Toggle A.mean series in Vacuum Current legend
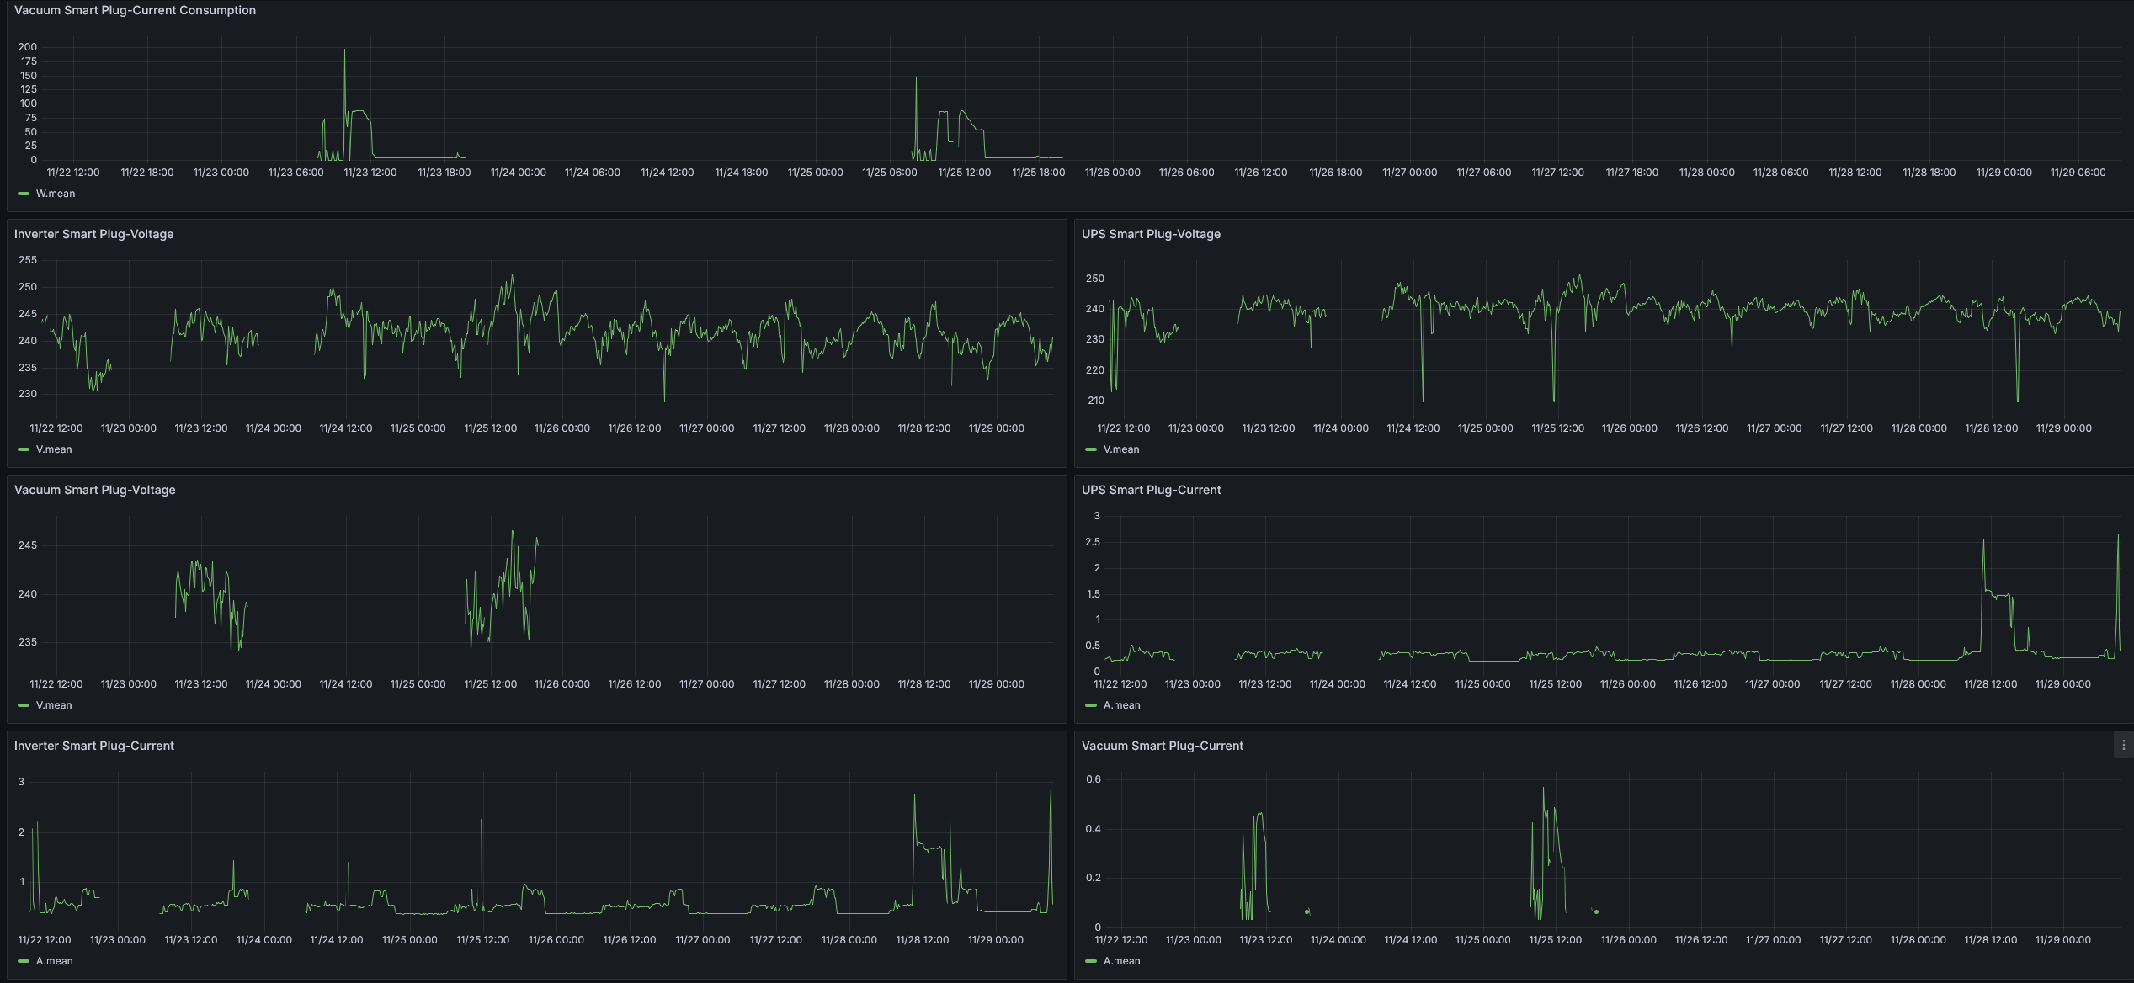 (x=1121, y=961)
